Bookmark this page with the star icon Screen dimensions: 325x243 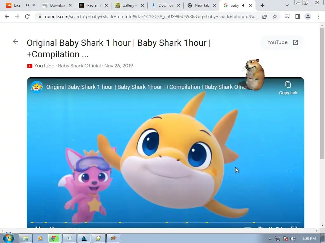tap(275, 16)
